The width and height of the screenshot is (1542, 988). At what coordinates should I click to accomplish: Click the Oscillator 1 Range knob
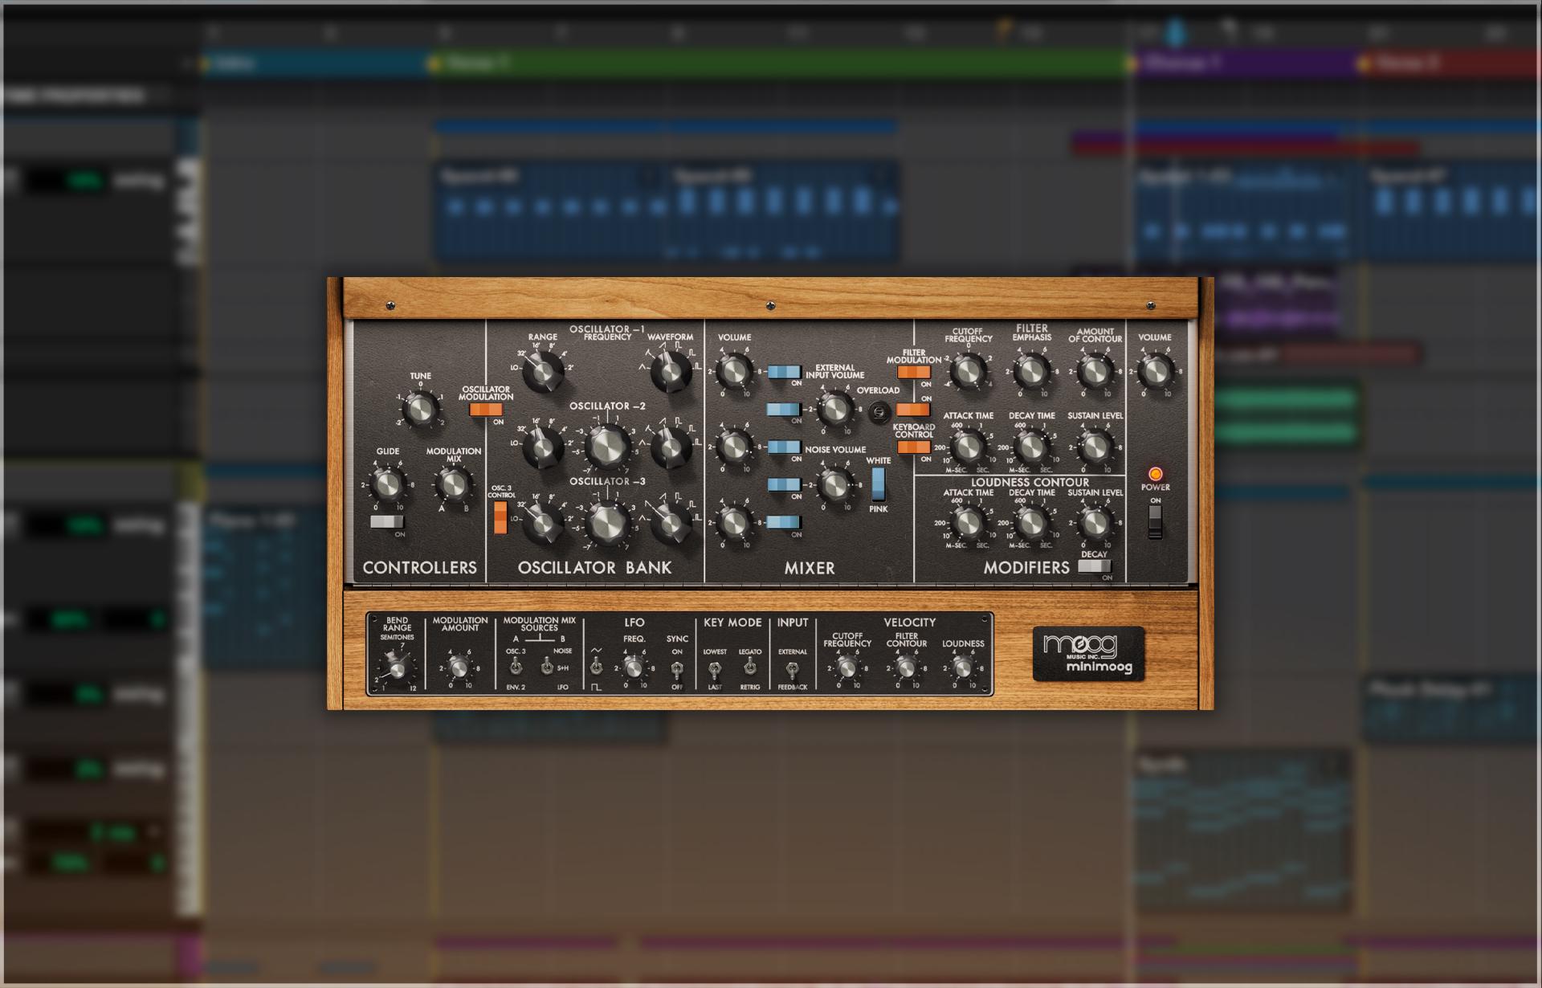(542, 372)
